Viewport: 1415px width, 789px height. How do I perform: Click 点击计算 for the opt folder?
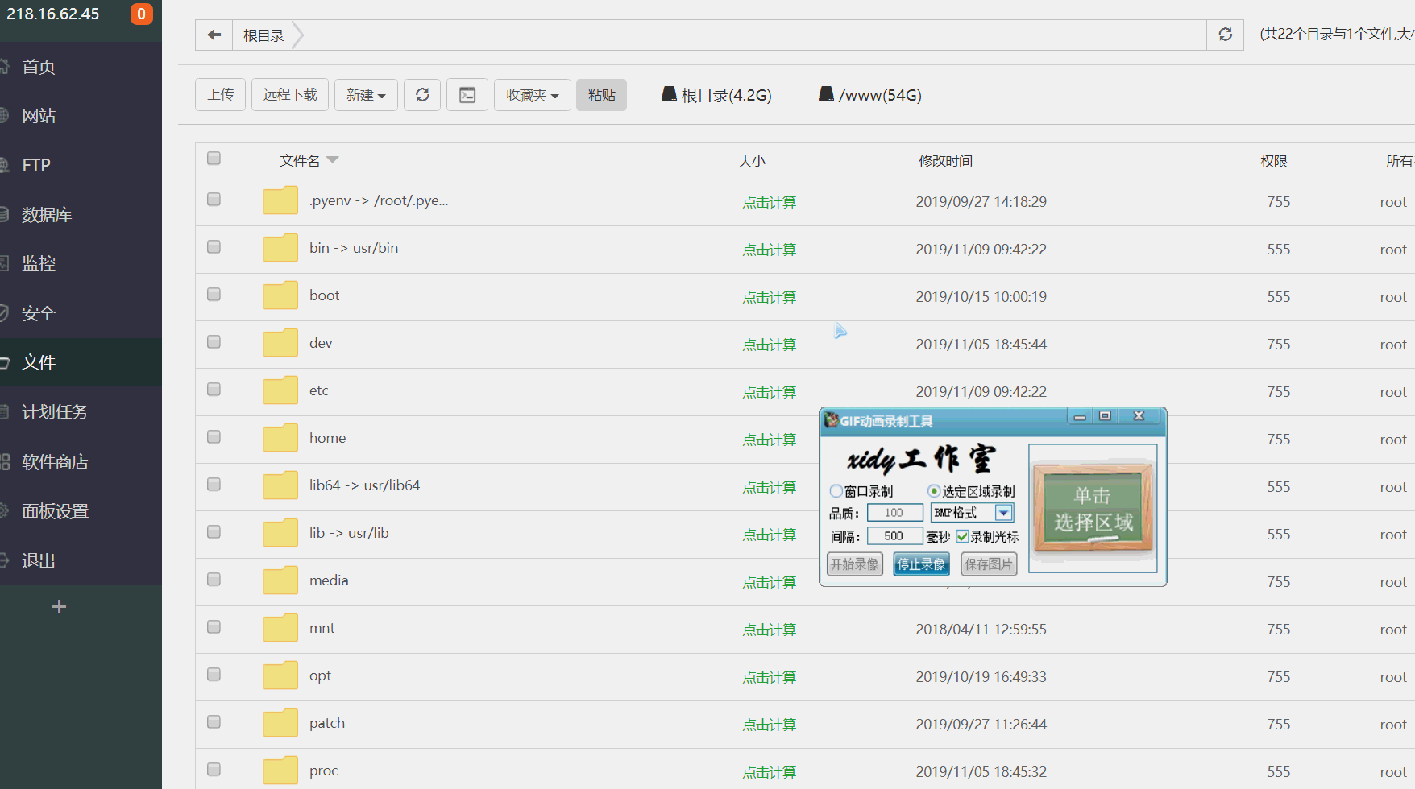click(770, 677)
